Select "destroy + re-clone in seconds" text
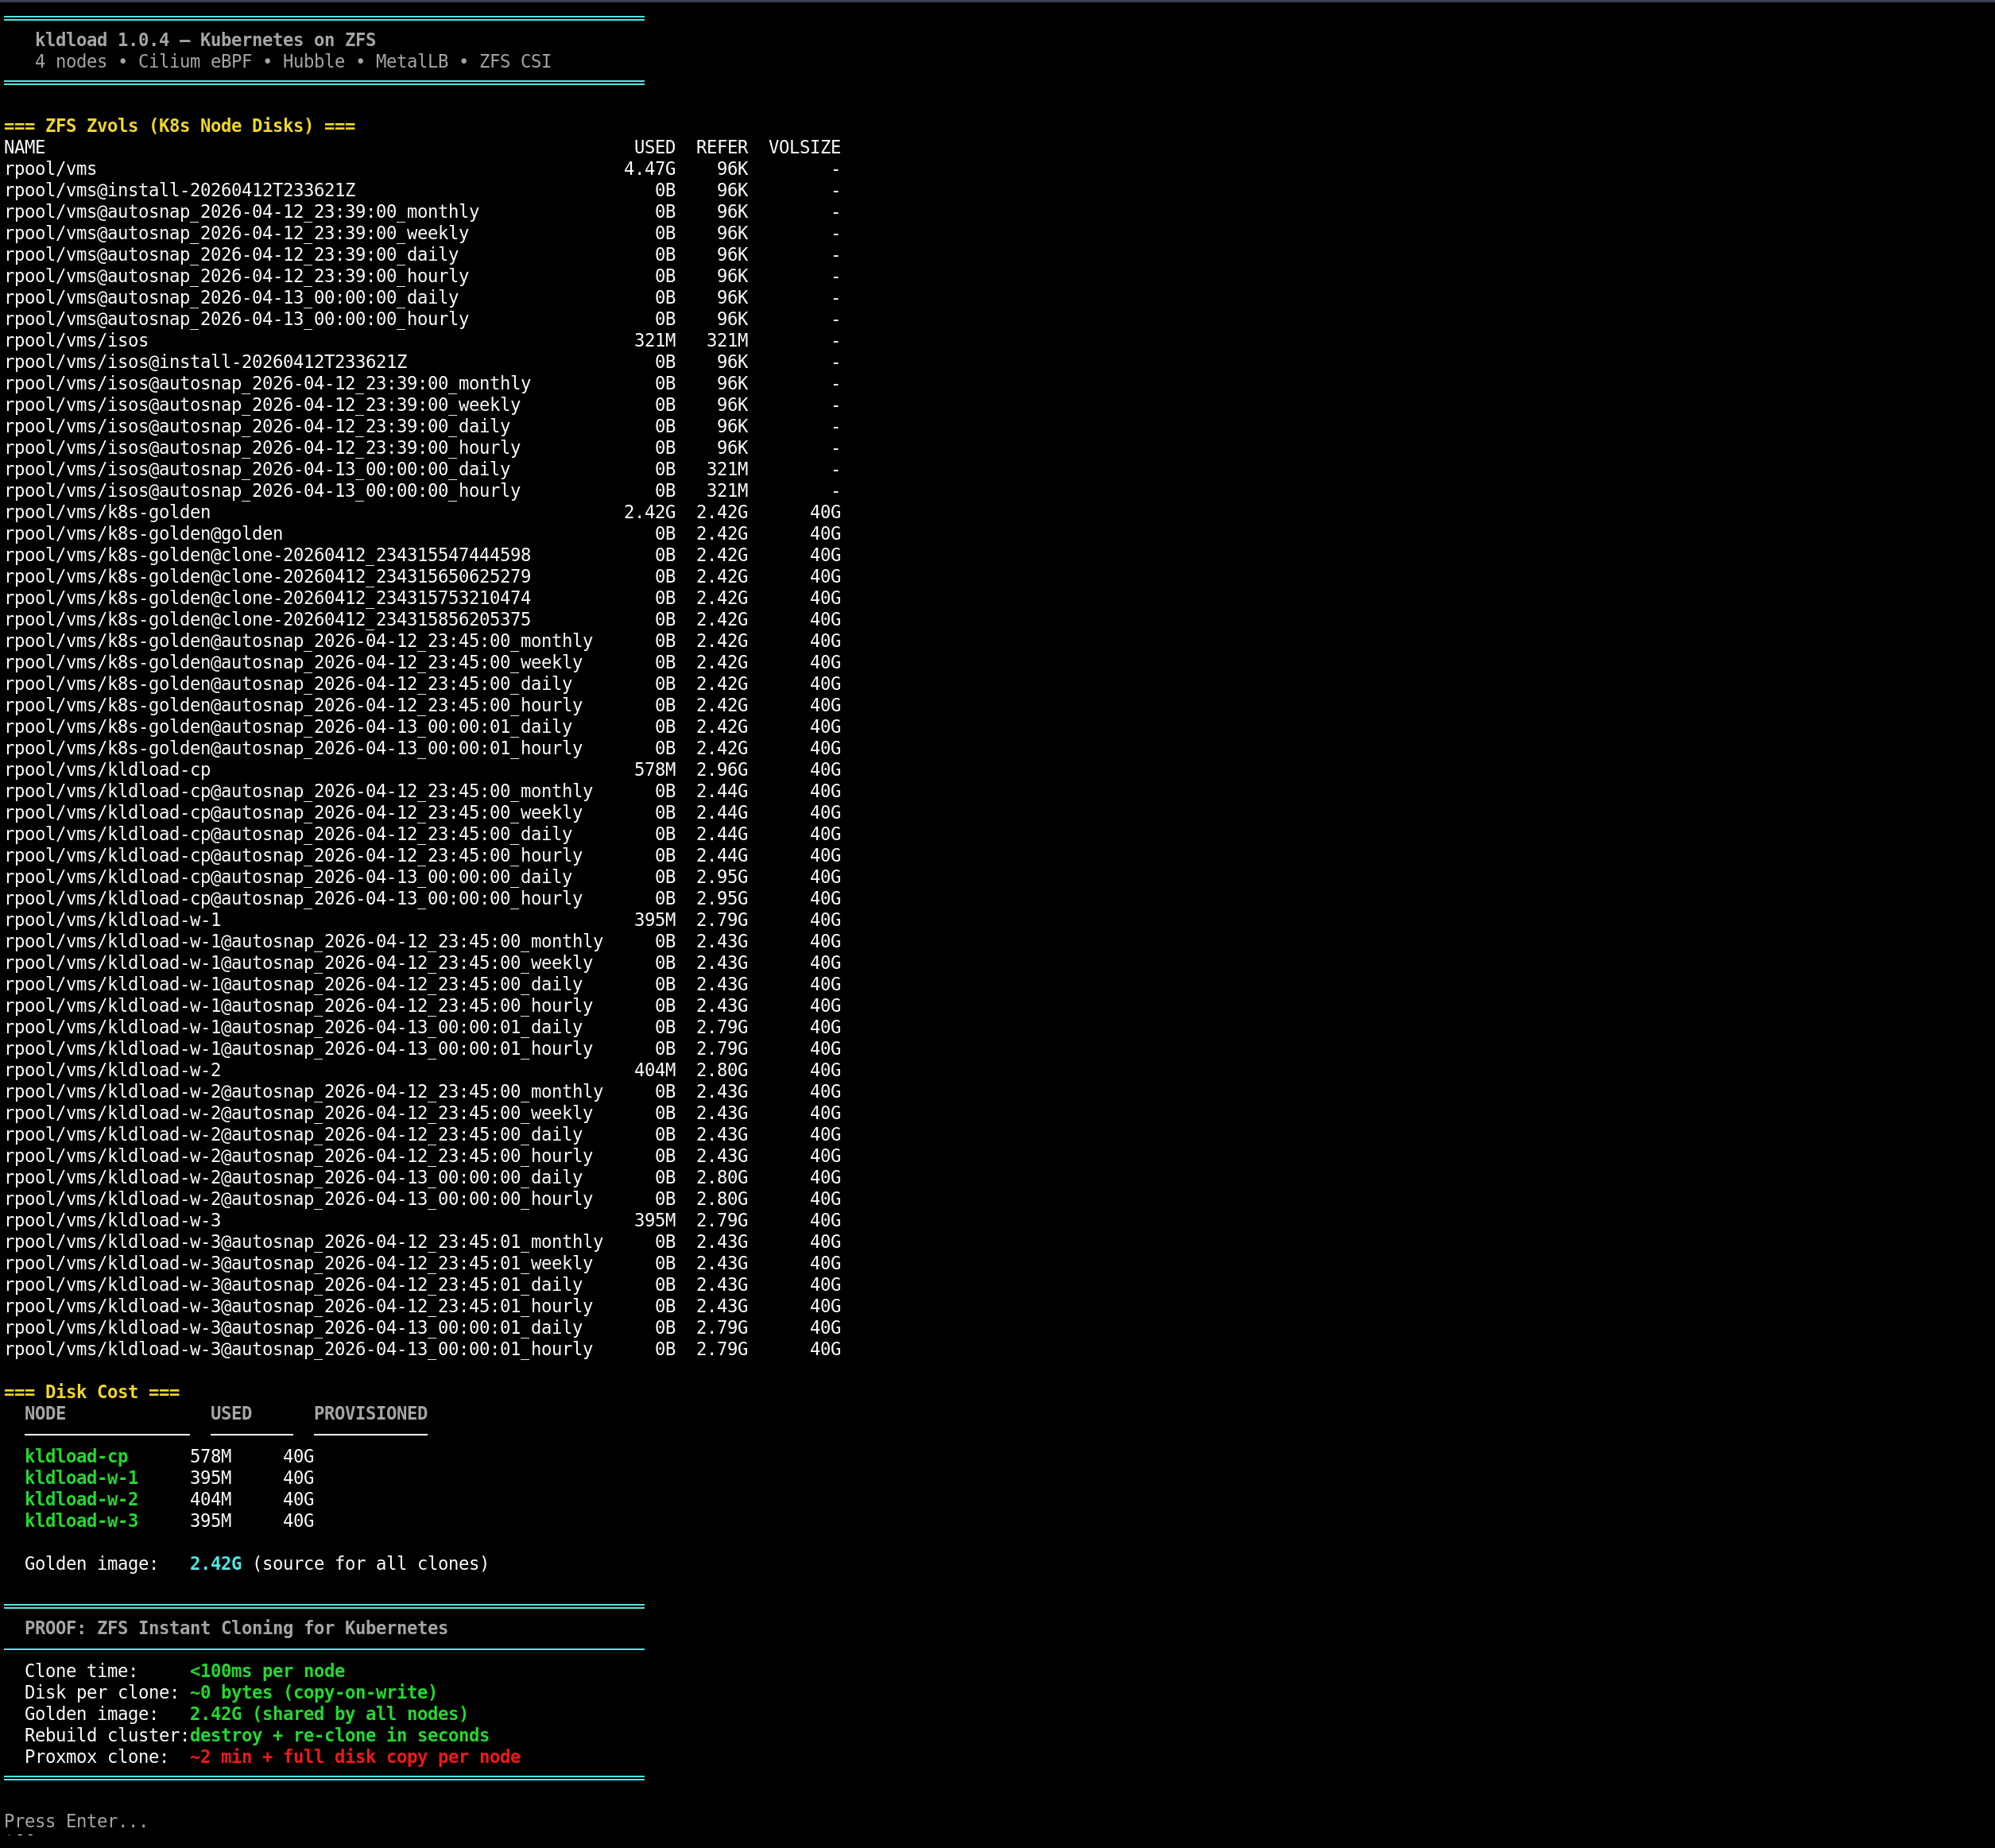1995x1848 pixels. tap(340, 1735)
